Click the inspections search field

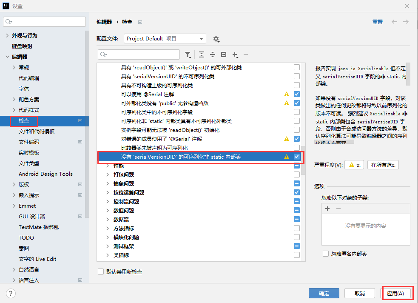pos(139,54)
